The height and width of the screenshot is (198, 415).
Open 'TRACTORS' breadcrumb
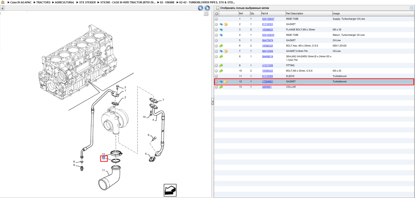pos(43,2)
